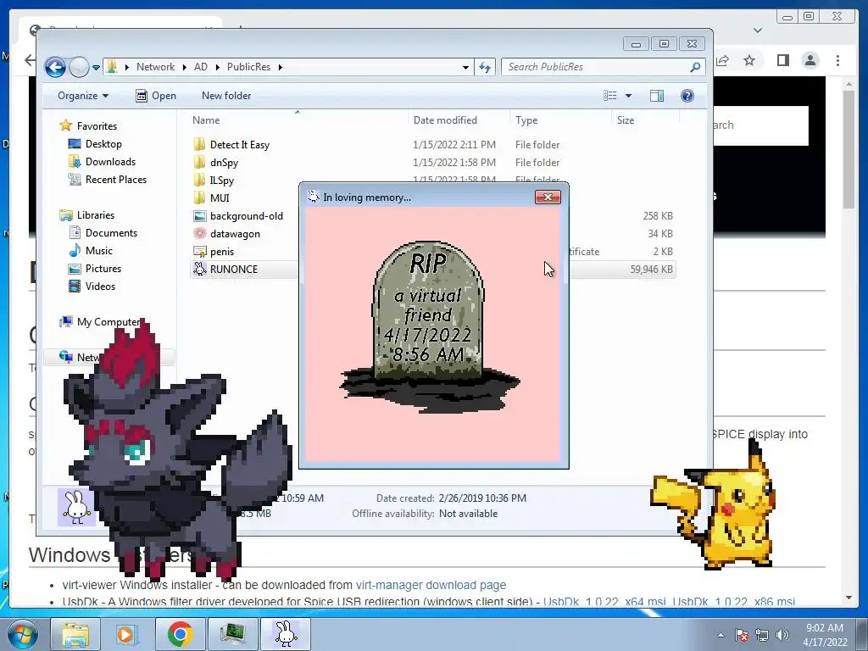Viewport: 868px width, 651px height.
Task: Open File Explorer taskbar icon
Action: [x=75, y=634]
